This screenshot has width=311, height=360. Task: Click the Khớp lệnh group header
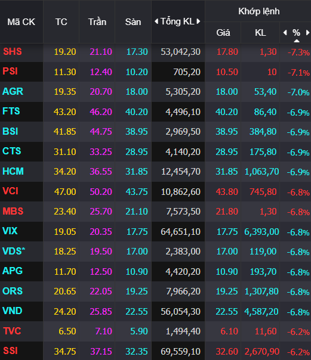(x=259, y=11)
